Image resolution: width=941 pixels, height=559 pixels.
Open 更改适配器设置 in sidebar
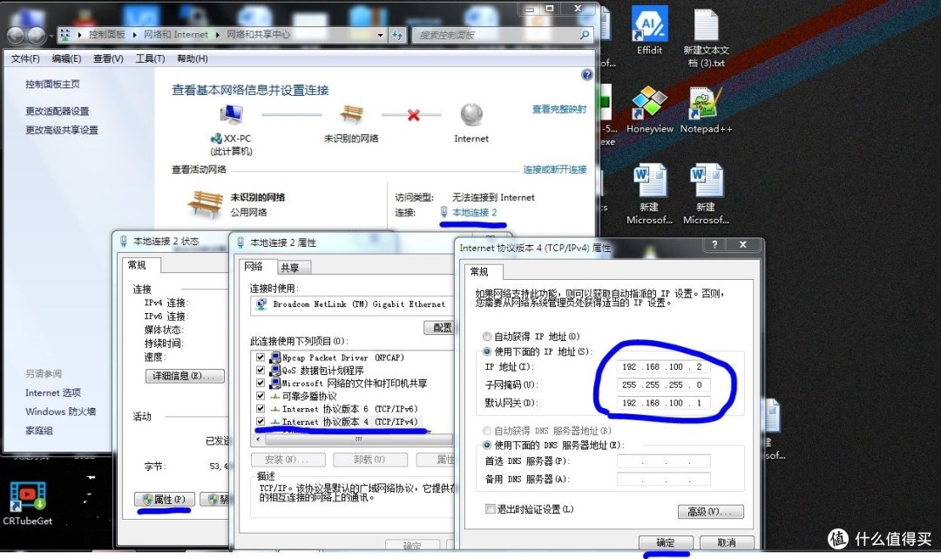(x=57, y=111)
